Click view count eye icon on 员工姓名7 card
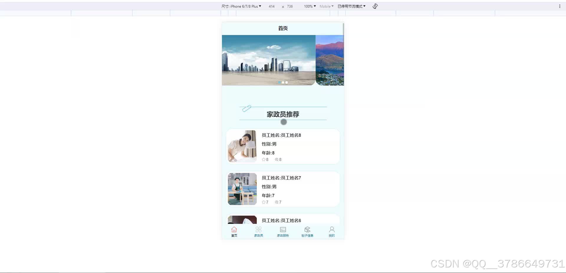566x273 pixels. tap(277, 202)
